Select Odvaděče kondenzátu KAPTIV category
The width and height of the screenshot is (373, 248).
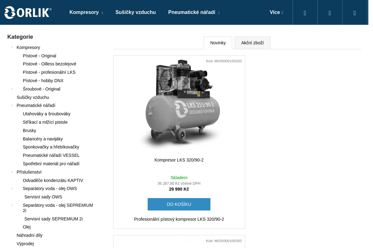point(53,180)
